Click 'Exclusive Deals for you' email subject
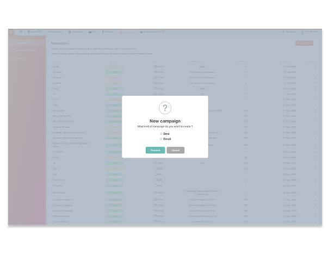The width and height of the screenshot is (334, 261). 202,222
